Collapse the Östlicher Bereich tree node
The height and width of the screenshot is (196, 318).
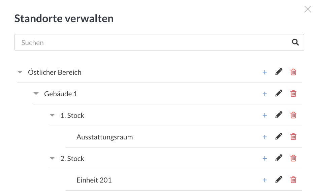coord(20,72)
